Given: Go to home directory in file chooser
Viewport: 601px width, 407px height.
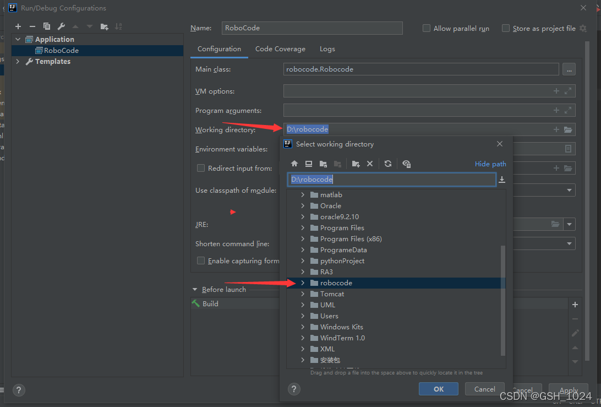Looking at the screenshot, I should 294,164.
